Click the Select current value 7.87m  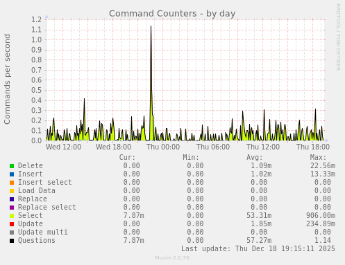[x=133, y=215]
